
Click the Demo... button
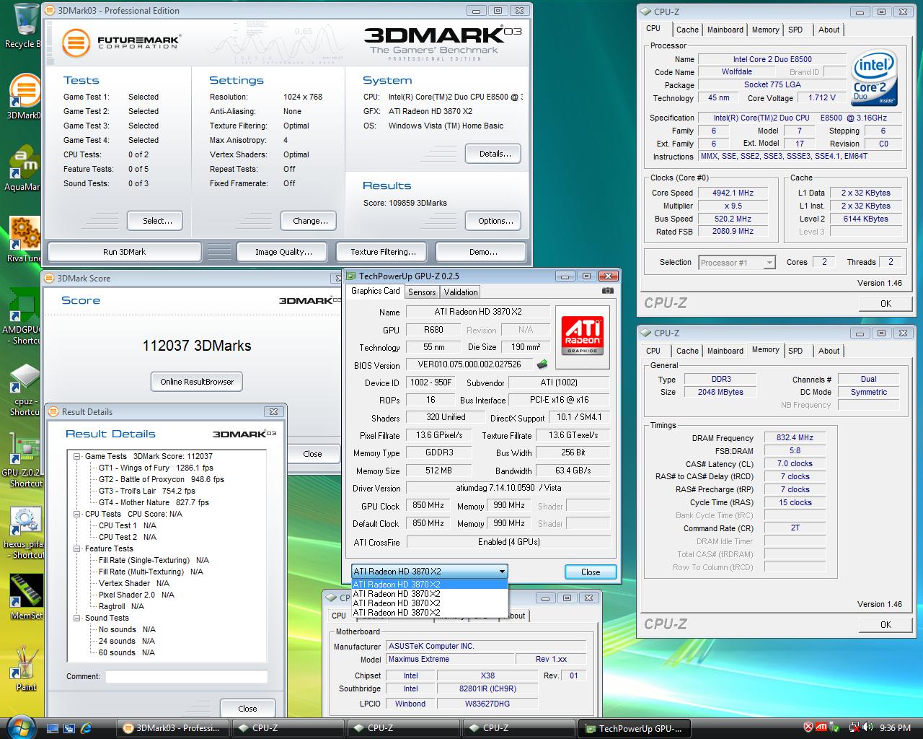482,252
